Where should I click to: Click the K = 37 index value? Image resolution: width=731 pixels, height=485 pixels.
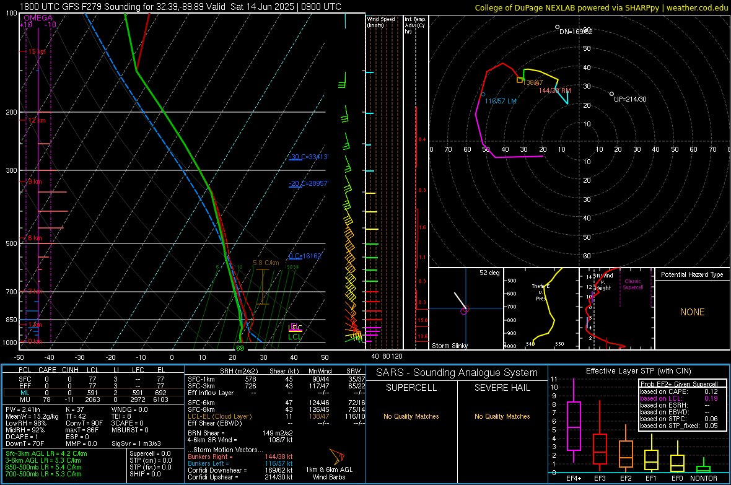(74, 409)
